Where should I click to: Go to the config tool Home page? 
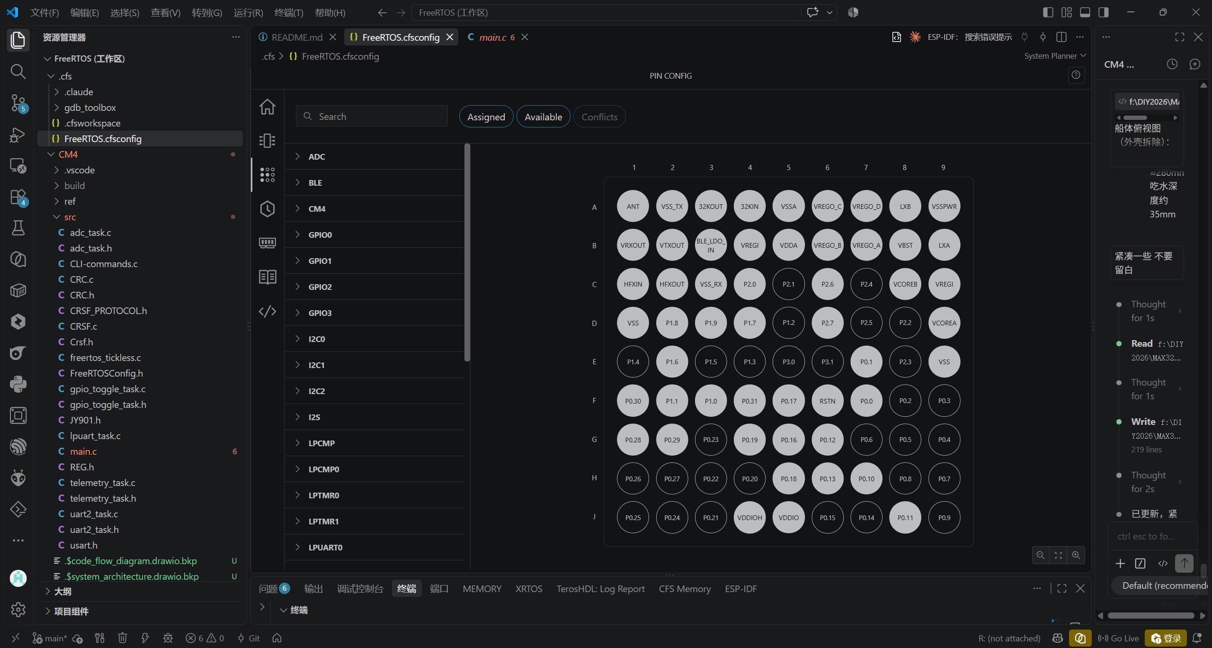click(x=267, y=107)
